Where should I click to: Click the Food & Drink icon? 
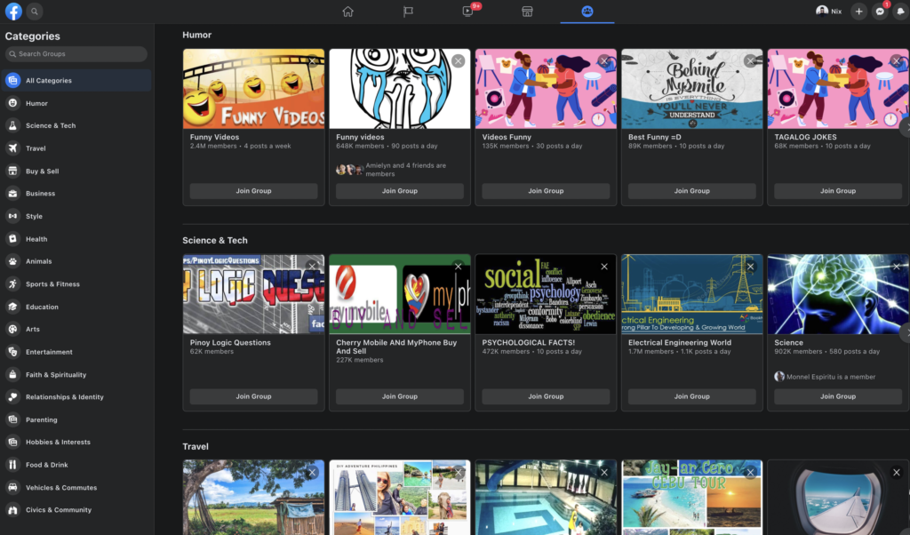click(x=12, y=464)
